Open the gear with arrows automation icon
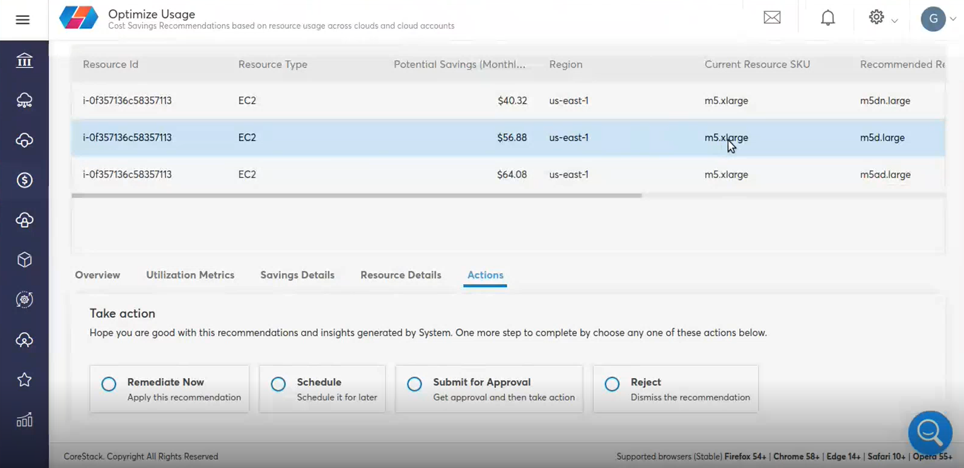Screen dimensions: 964x468 pyautogui.click(x=24, y=300)
